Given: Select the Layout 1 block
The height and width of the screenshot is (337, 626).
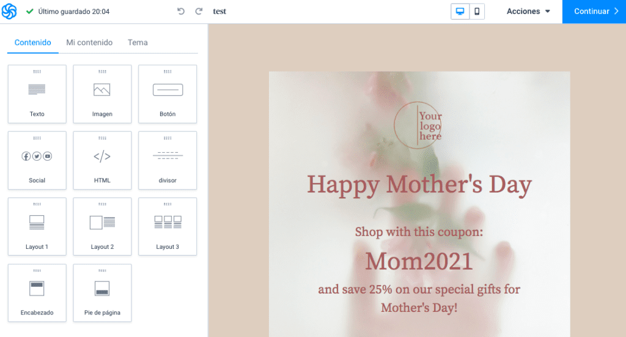Looking at the screenshot, I should click(x=37, y=226).
